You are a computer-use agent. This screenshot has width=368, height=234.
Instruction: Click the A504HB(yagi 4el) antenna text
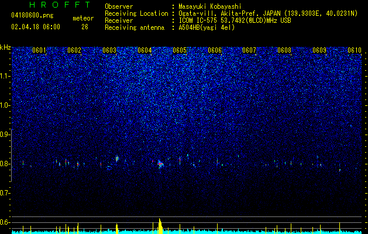point(207,27)
